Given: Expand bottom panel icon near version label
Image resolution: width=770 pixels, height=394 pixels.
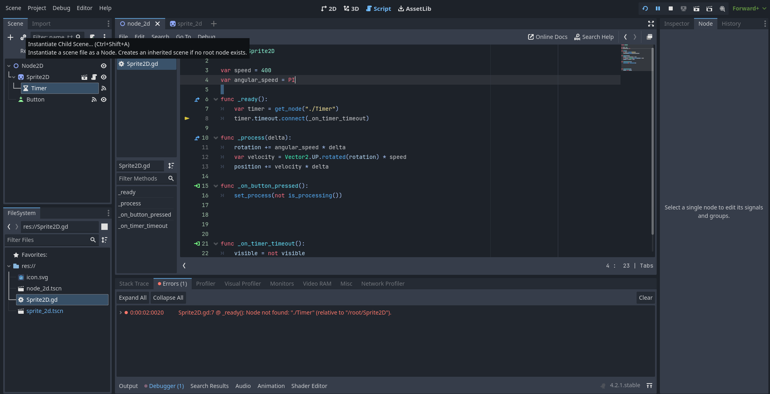Looking at the screenshot, I should (649, 386).
